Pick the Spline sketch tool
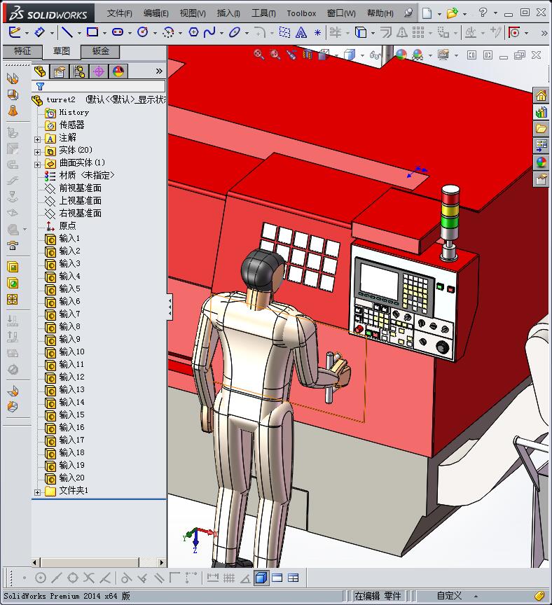 (x=209, y=32)
